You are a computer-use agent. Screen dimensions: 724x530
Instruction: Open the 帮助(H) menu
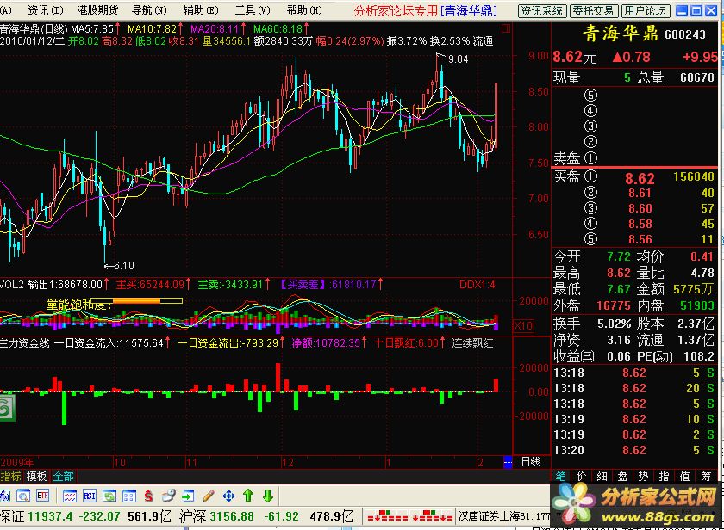pyautogui.click(x=304, y=10)
